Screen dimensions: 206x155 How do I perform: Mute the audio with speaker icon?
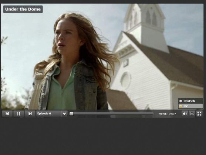(x=185, y=113)
